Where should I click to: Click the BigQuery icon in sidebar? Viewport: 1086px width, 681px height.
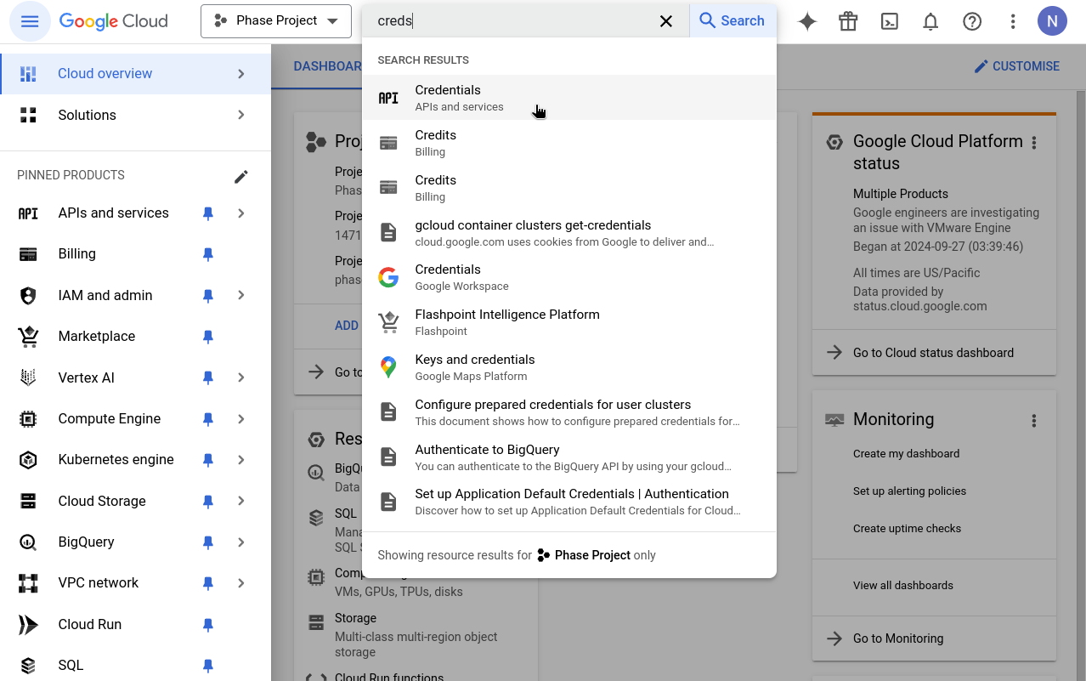point(28,542)
